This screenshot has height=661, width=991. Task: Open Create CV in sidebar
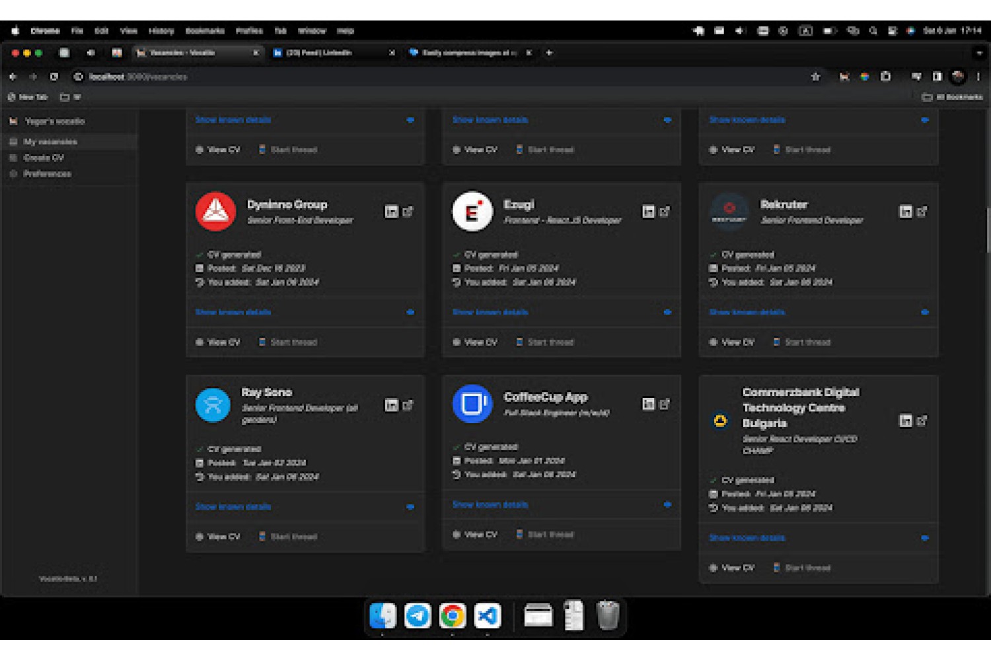click(x=69, y=158)
